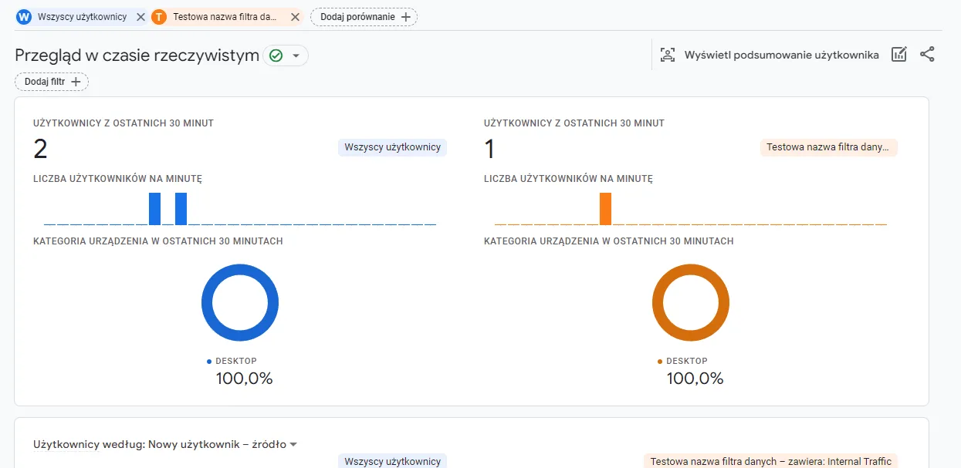Click the blue W comparison badge
The width and height of the screenshot is (961, 468).
point(24,17)
